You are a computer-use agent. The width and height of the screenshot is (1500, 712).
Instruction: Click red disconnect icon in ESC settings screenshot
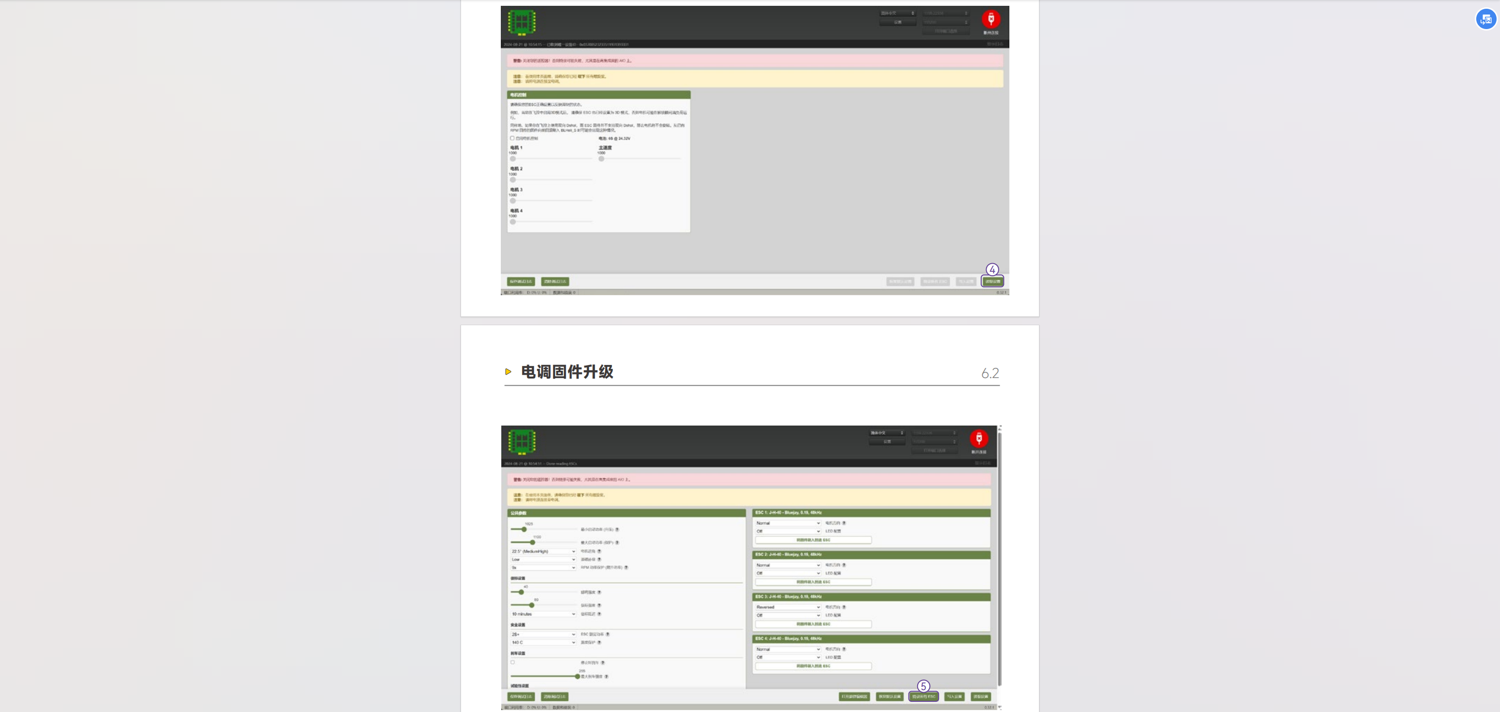pos(978,438)
